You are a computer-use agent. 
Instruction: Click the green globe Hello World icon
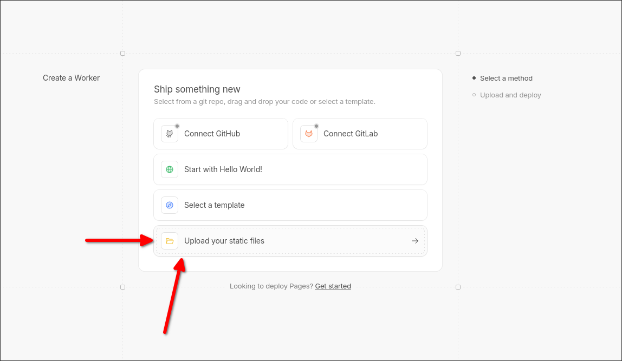[170, 169]
